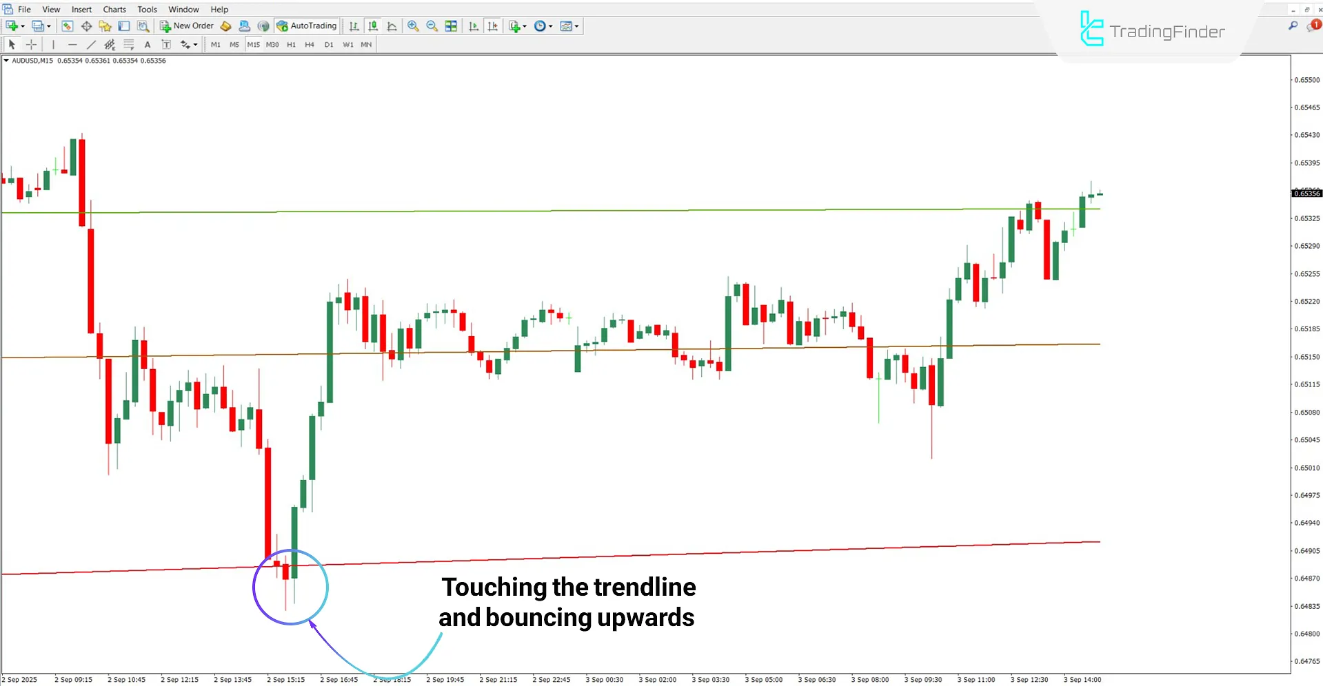This screenshot has height=686, width=1323.
Task: Open the Tools menu
Action: point(146,9)
